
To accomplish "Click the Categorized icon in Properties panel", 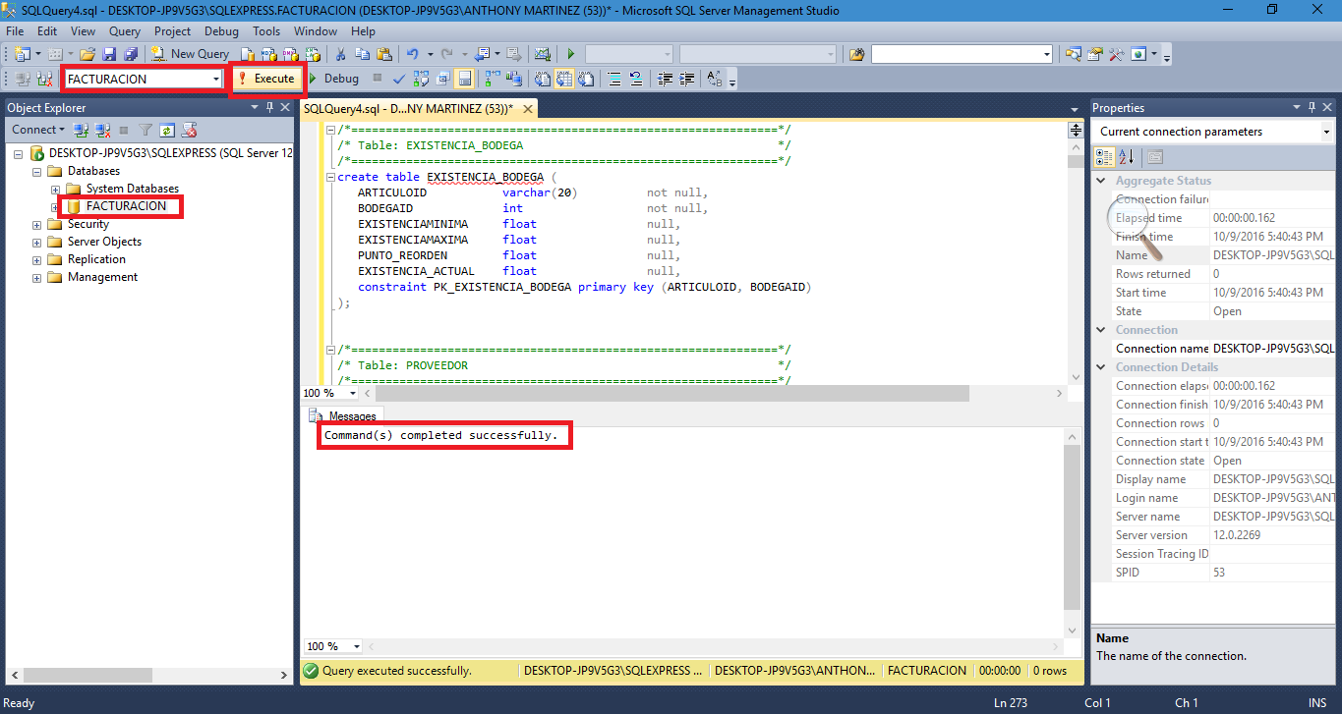I will [1104, 156].
